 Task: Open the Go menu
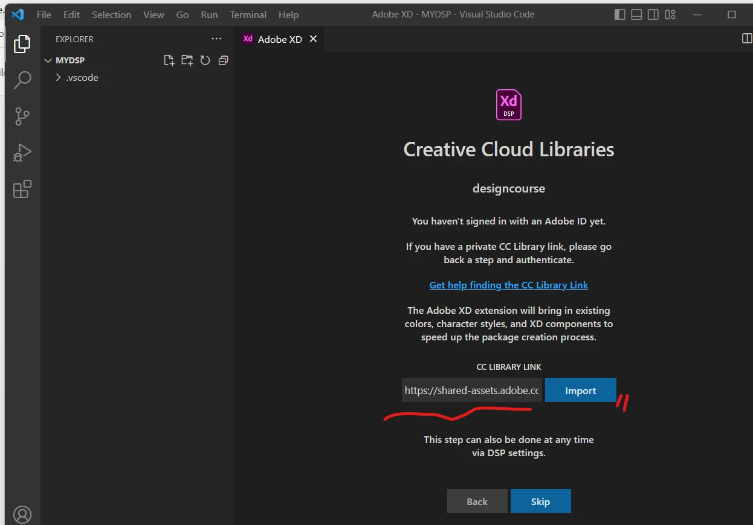(x=183, y=14)
